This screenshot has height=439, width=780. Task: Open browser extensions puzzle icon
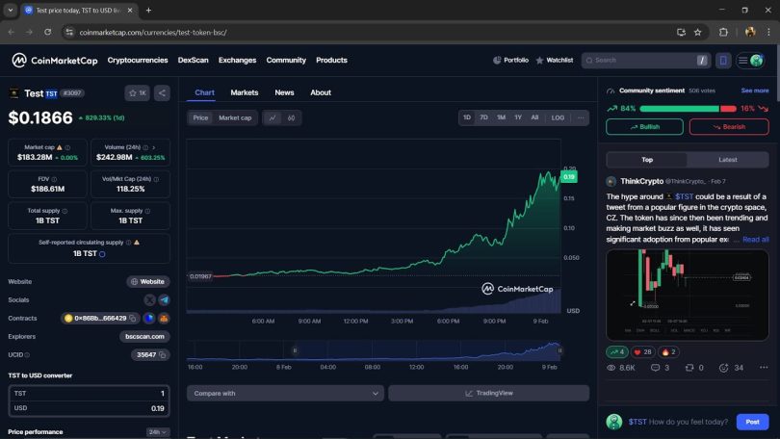[723, 33]
